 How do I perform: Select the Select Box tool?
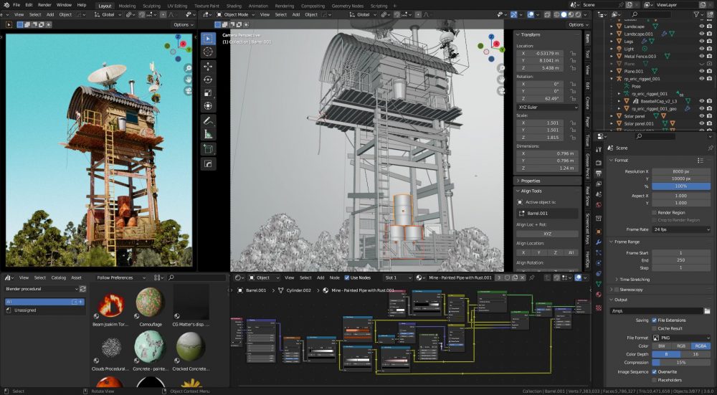point(208,39)
